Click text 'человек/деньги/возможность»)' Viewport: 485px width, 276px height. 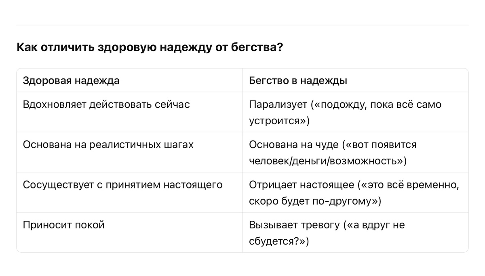point(327,161)
